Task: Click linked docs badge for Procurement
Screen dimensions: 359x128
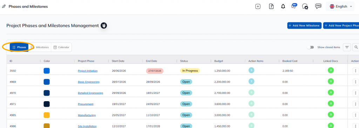Action: (331, 103)
